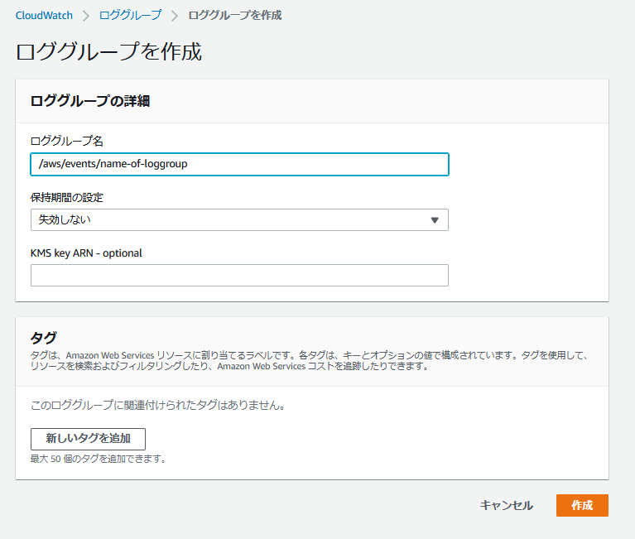Click the タグ section heading
This screenshot has width=635, height=539.
click(43, 337)
